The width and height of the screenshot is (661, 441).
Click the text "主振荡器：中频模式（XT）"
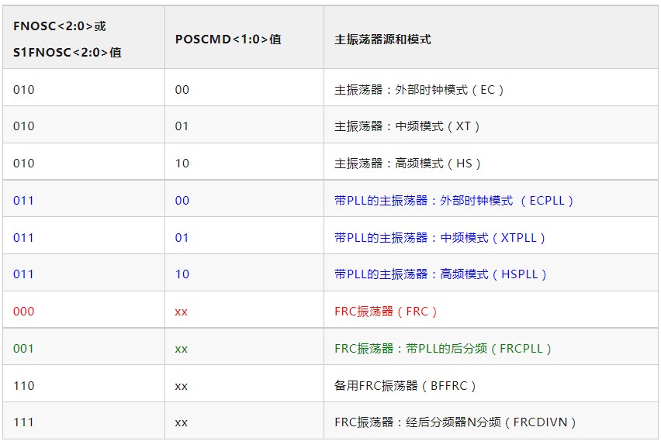click(x=407, y=126)
